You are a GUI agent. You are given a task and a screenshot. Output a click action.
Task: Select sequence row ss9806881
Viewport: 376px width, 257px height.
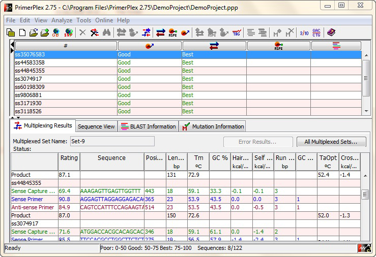(188, 95)
